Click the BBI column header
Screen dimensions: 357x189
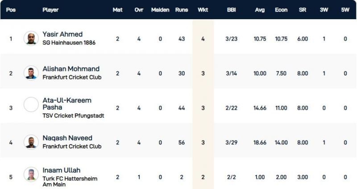231,10
